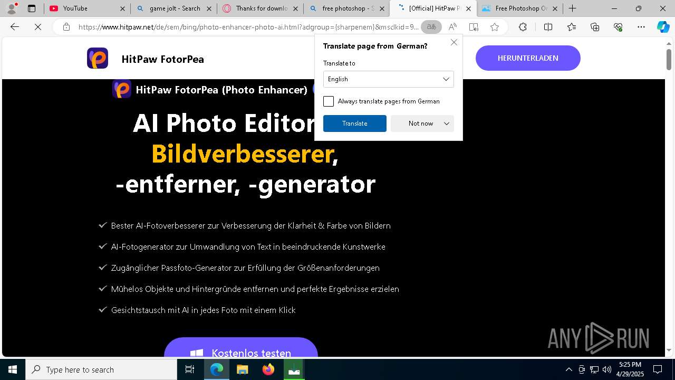Open the green download app on taskbar
675x380 pixels.
pyautogui.click(x=294, y=369)
